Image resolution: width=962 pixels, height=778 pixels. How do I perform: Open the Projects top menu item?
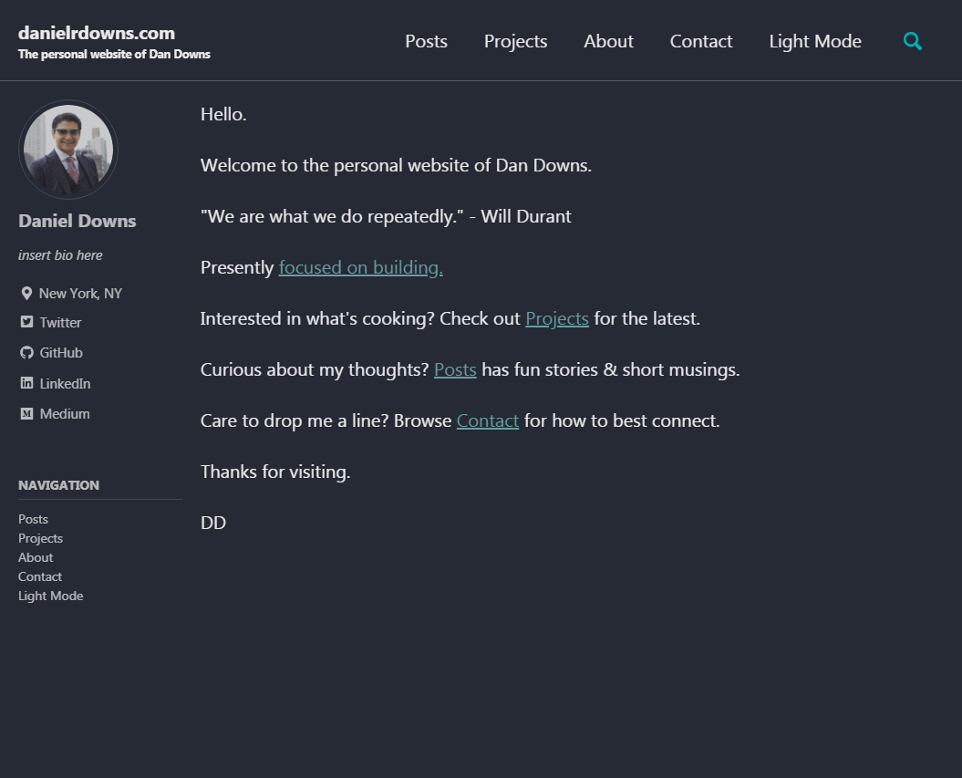tap(515, 41)
